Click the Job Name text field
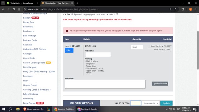The width and height of the screenshot is (199, 112). coord(98,54)
